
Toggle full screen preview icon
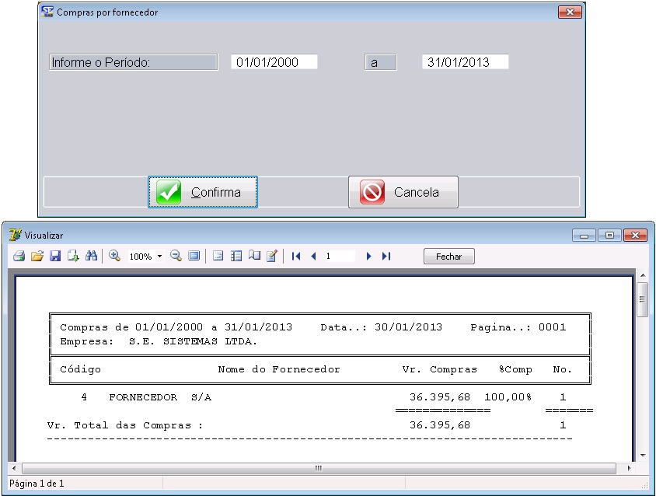(194, 256)
